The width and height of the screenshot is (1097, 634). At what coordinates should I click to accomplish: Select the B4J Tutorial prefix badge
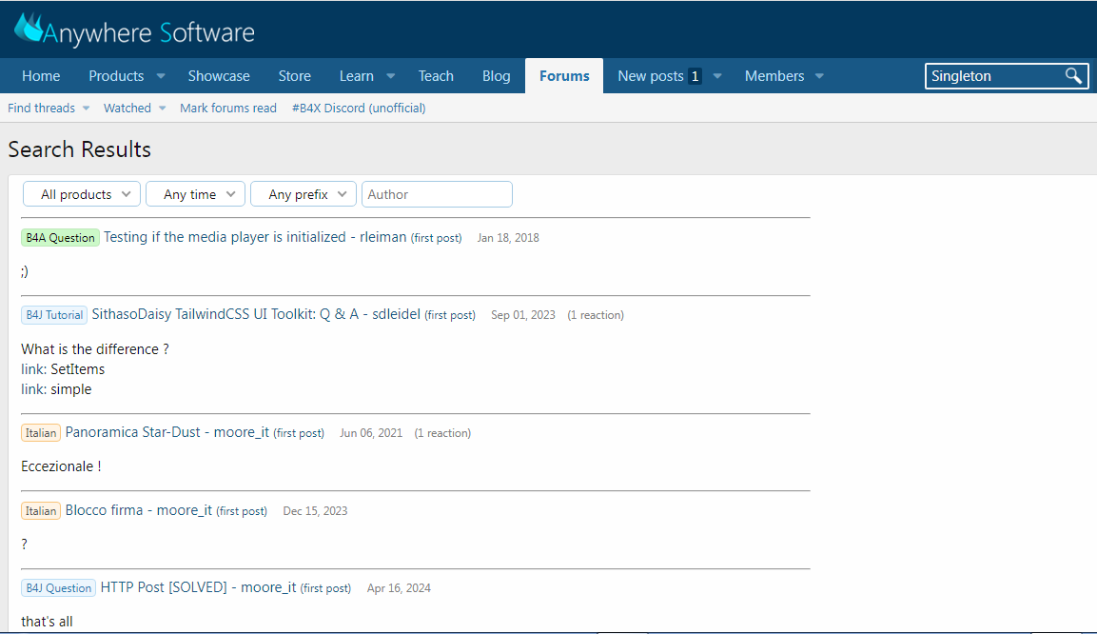point(53,314)
